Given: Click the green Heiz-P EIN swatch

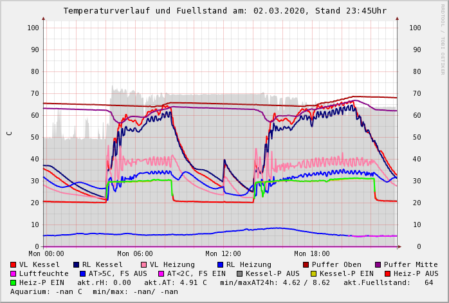Looking at the screenshot, I should coord(14,282).
